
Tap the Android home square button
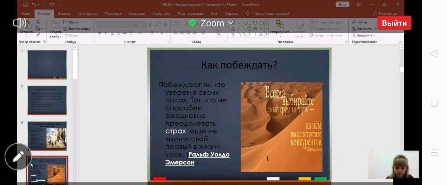(x=434, y=103)
